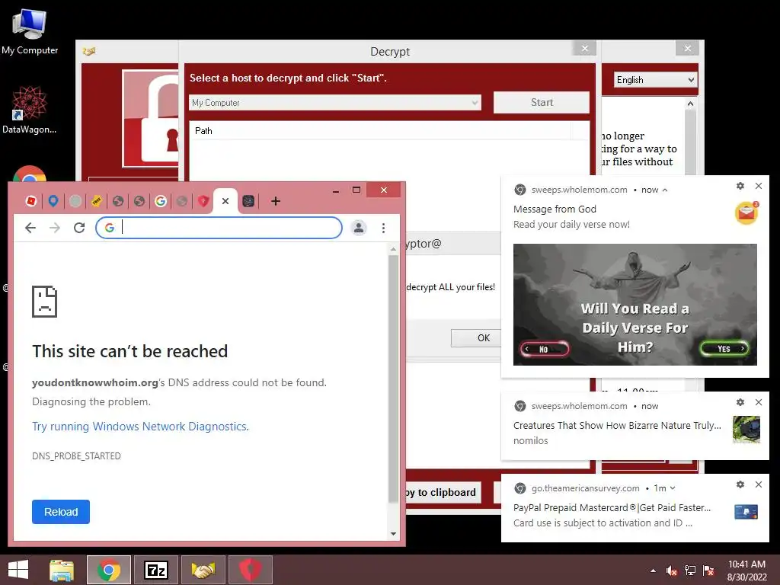The width and height of the screenshot is (780, 585).
Task: Dismiss the Message from God notification
Action: tap(759, 186)
